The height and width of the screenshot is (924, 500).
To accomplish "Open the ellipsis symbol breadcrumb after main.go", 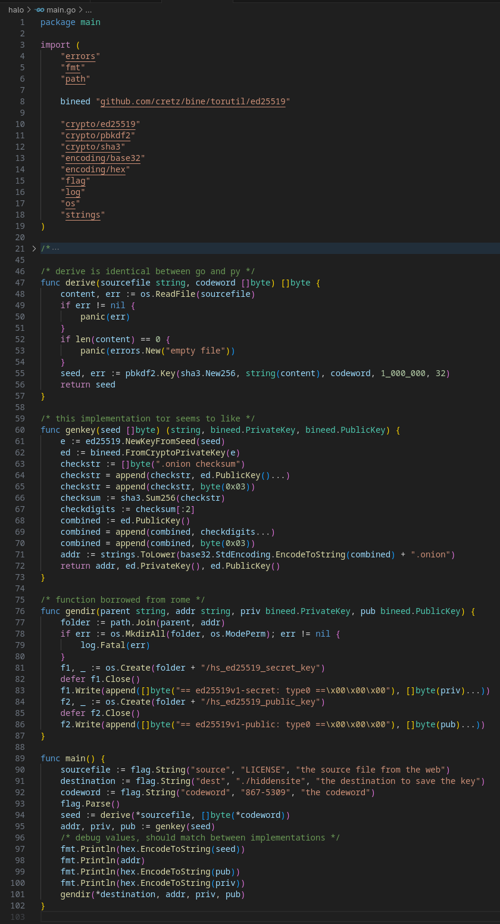I will click(x=89, y=10).
